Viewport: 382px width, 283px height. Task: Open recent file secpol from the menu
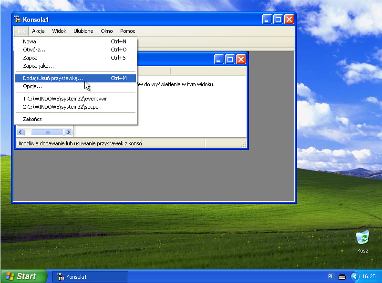click(x=61, y=107)
